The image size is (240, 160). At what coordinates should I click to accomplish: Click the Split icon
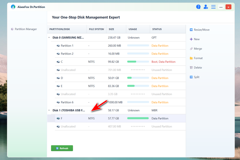(191, 77)
